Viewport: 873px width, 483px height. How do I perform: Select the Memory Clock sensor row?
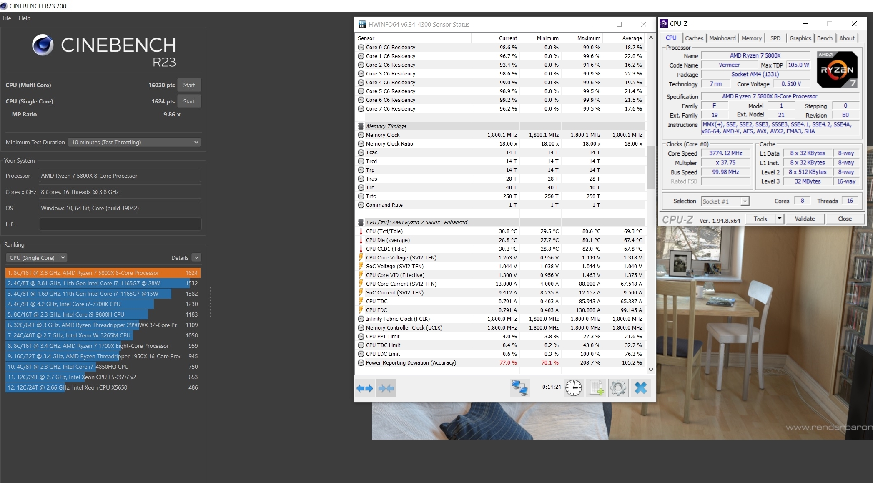[501, 135]
